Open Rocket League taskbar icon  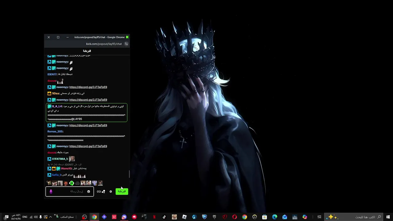point(204,217)
